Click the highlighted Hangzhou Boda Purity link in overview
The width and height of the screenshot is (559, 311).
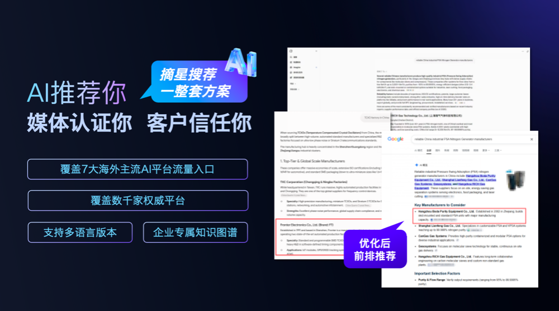pos(481,176)
